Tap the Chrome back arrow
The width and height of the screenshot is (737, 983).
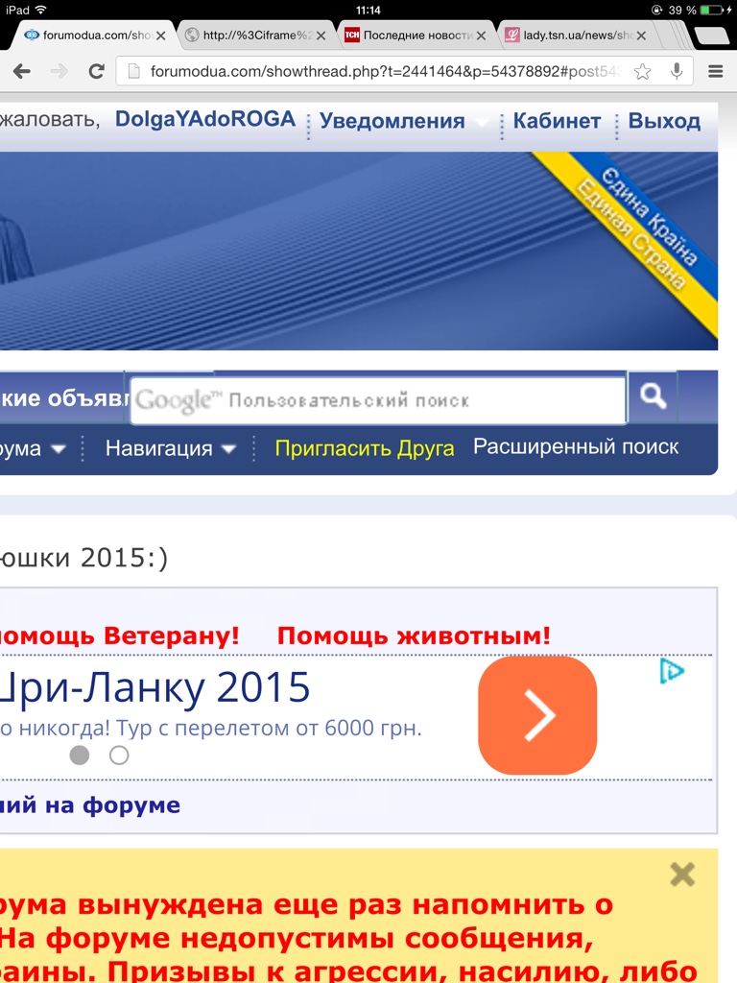point(21,71)
